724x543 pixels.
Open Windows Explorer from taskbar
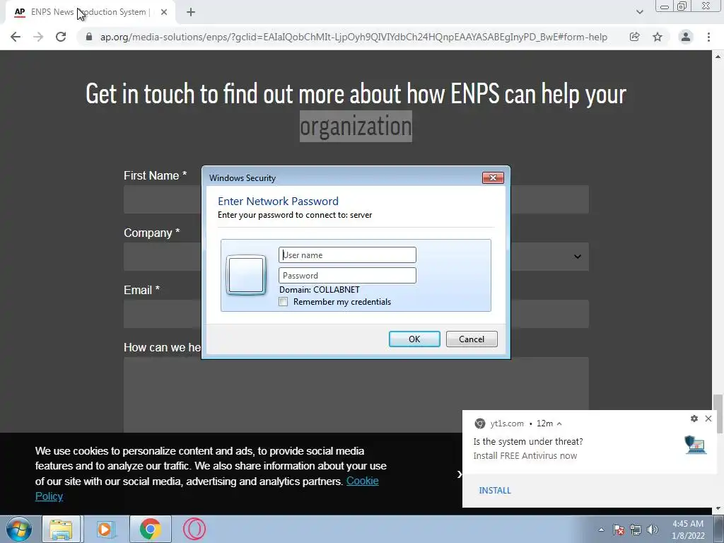click(61, 529)
